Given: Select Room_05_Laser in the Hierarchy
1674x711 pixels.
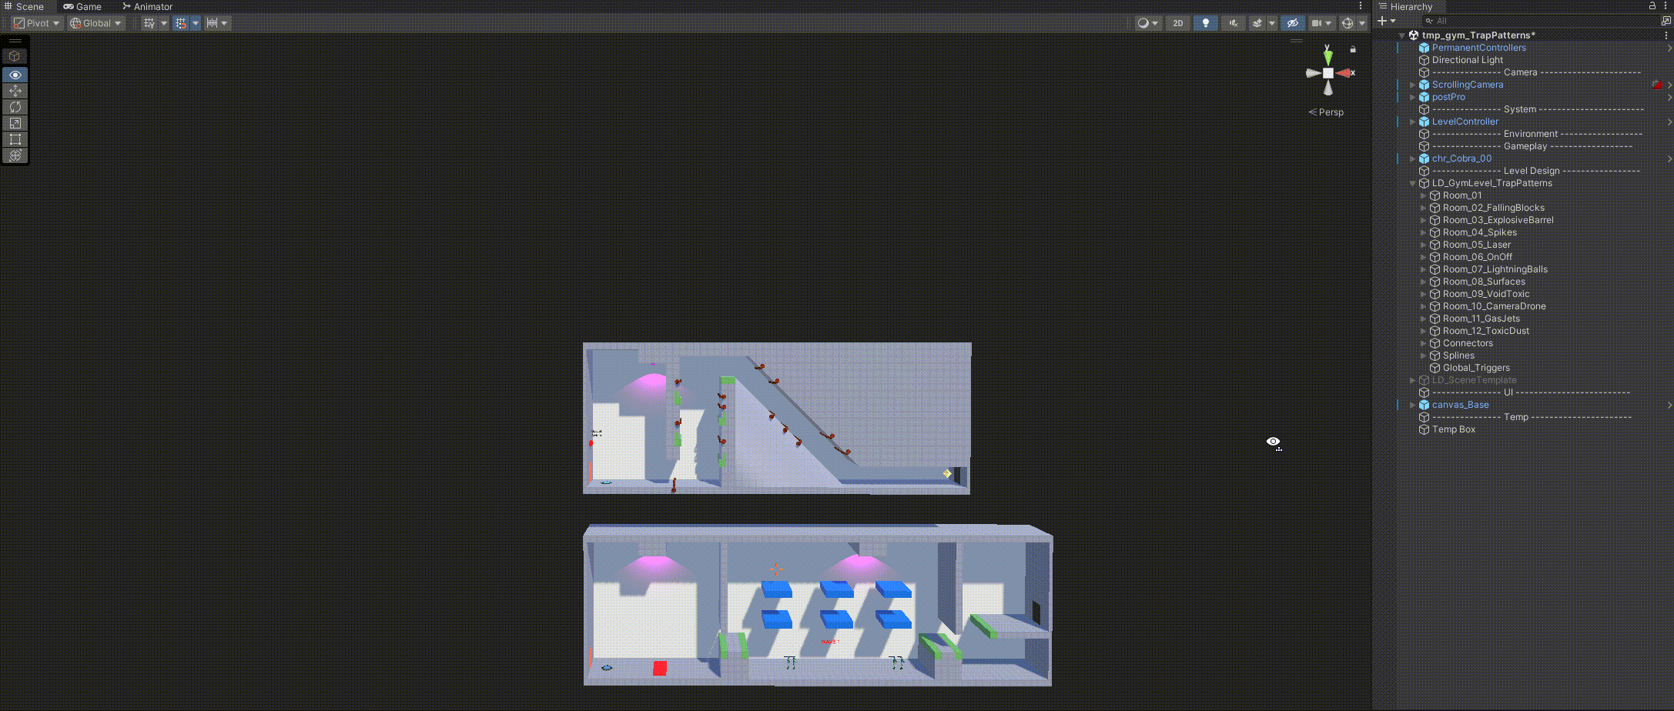Looking at the screenshot, I should (x=1476, y=245).
